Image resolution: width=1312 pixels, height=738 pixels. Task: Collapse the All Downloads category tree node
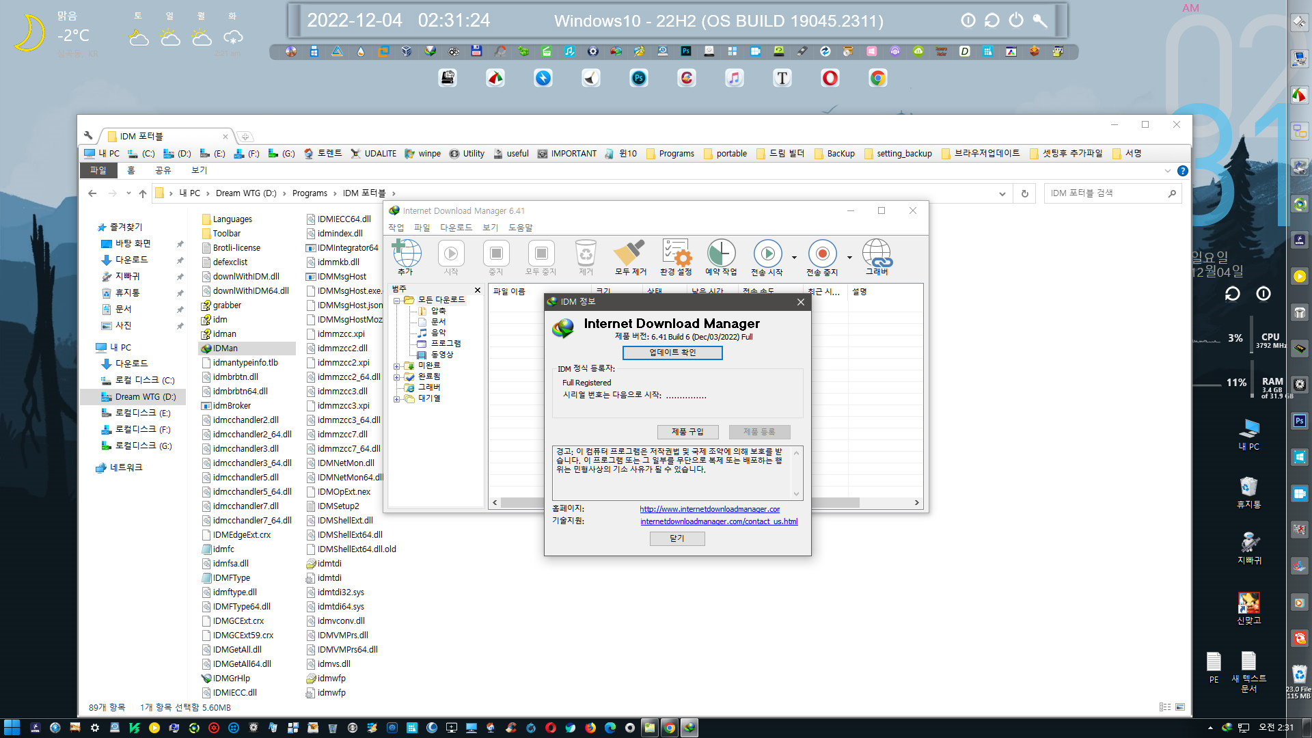(x=396, y=300)
